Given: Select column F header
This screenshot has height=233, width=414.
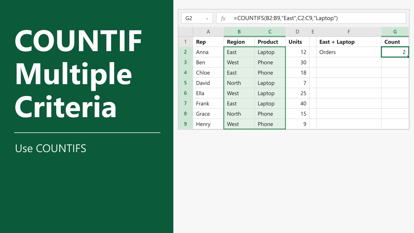Looking at the screenshot, I should [x=349, y=32].
